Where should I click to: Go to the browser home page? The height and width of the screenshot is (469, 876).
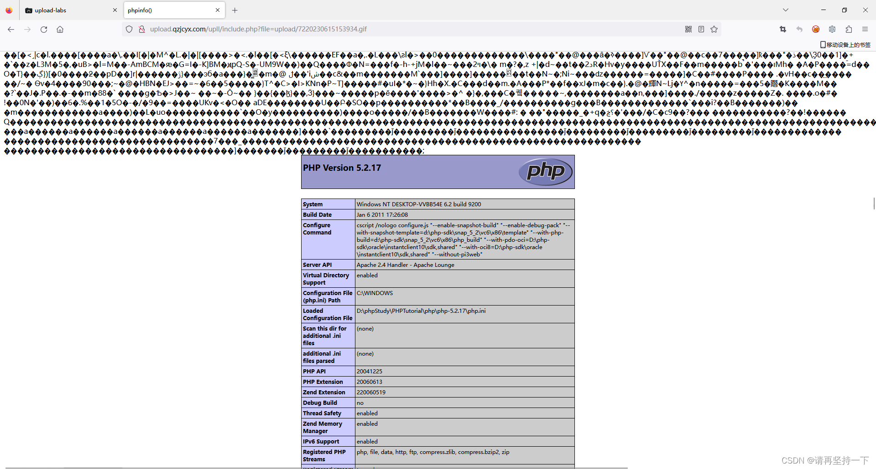point(60,29)
